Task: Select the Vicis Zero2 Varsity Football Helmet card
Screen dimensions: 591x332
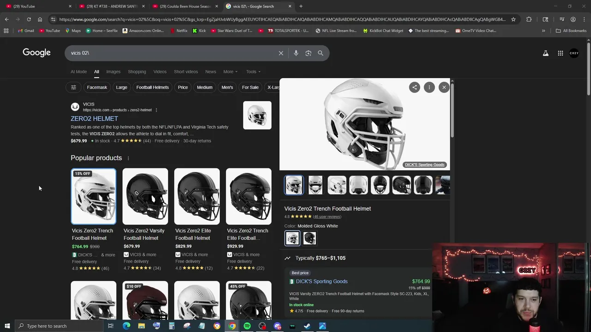Action: [145, 219]
